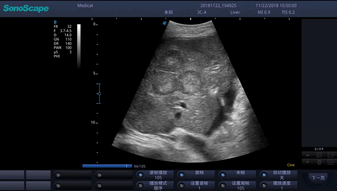
Task: Select the Liver preset label in header
Action: pyautogui.click(x=235, y=12)
